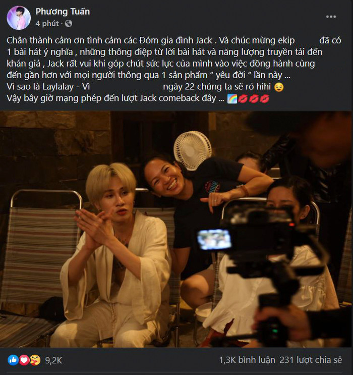This screenshot has width=353, height=375.
Task: View the 231 lượt chia sẻ shares
Action: tap(314, 360)
